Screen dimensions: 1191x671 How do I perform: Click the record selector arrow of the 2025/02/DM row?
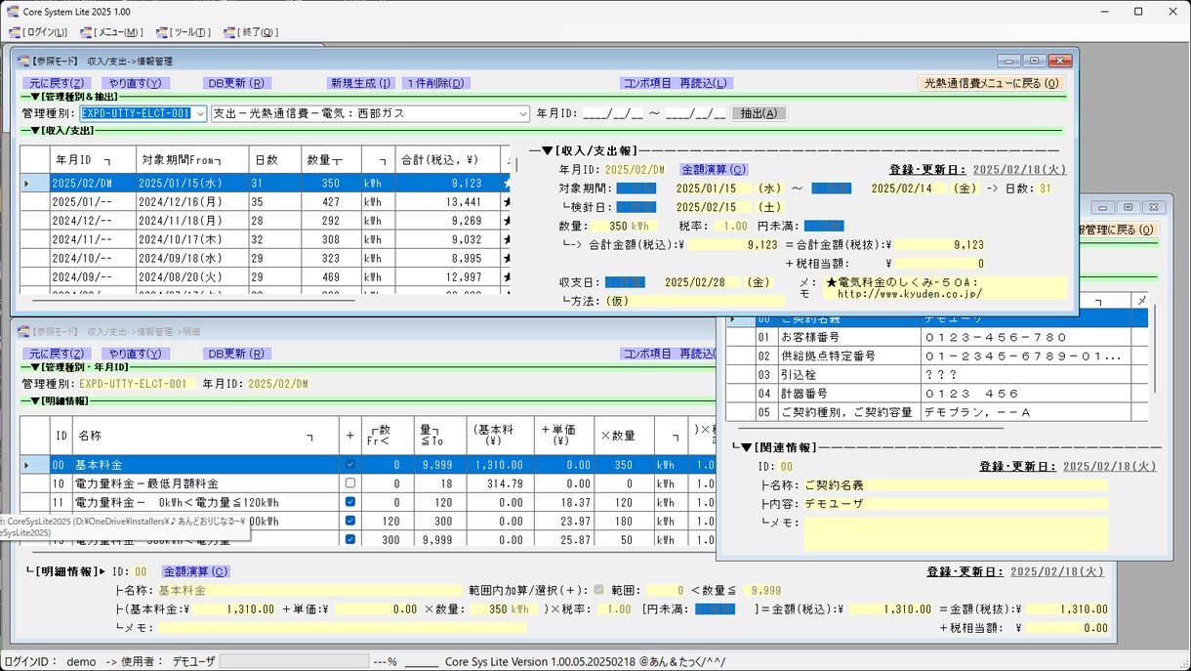coord(27,183)
